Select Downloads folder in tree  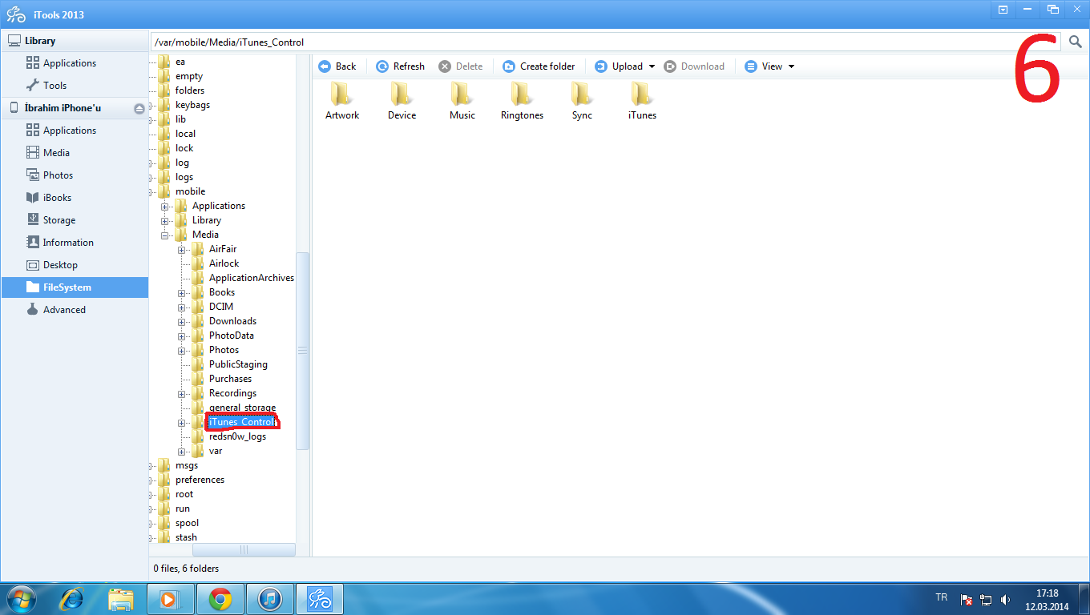point(232,321)
